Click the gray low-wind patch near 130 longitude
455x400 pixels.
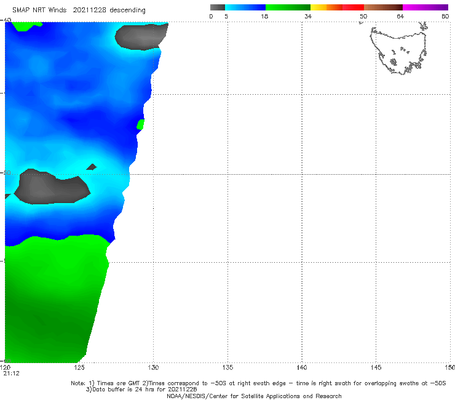pos(141,37)
